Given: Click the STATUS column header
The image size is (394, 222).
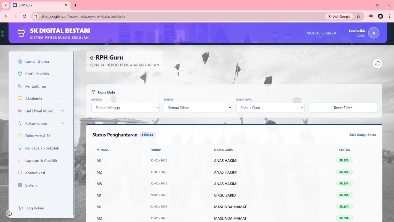Looking at the screenshot, I should click(344, 150).
